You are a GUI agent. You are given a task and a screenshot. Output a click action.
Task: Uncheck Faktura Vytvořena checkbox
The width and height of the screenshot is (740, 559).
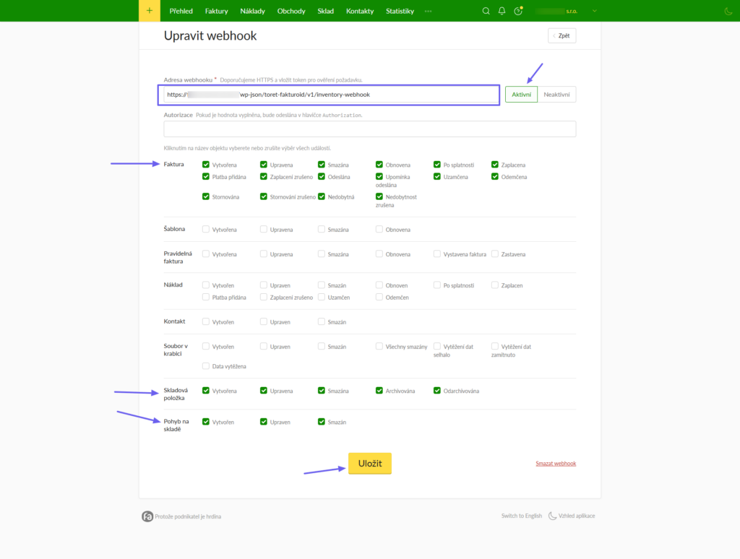click(206, 164)
